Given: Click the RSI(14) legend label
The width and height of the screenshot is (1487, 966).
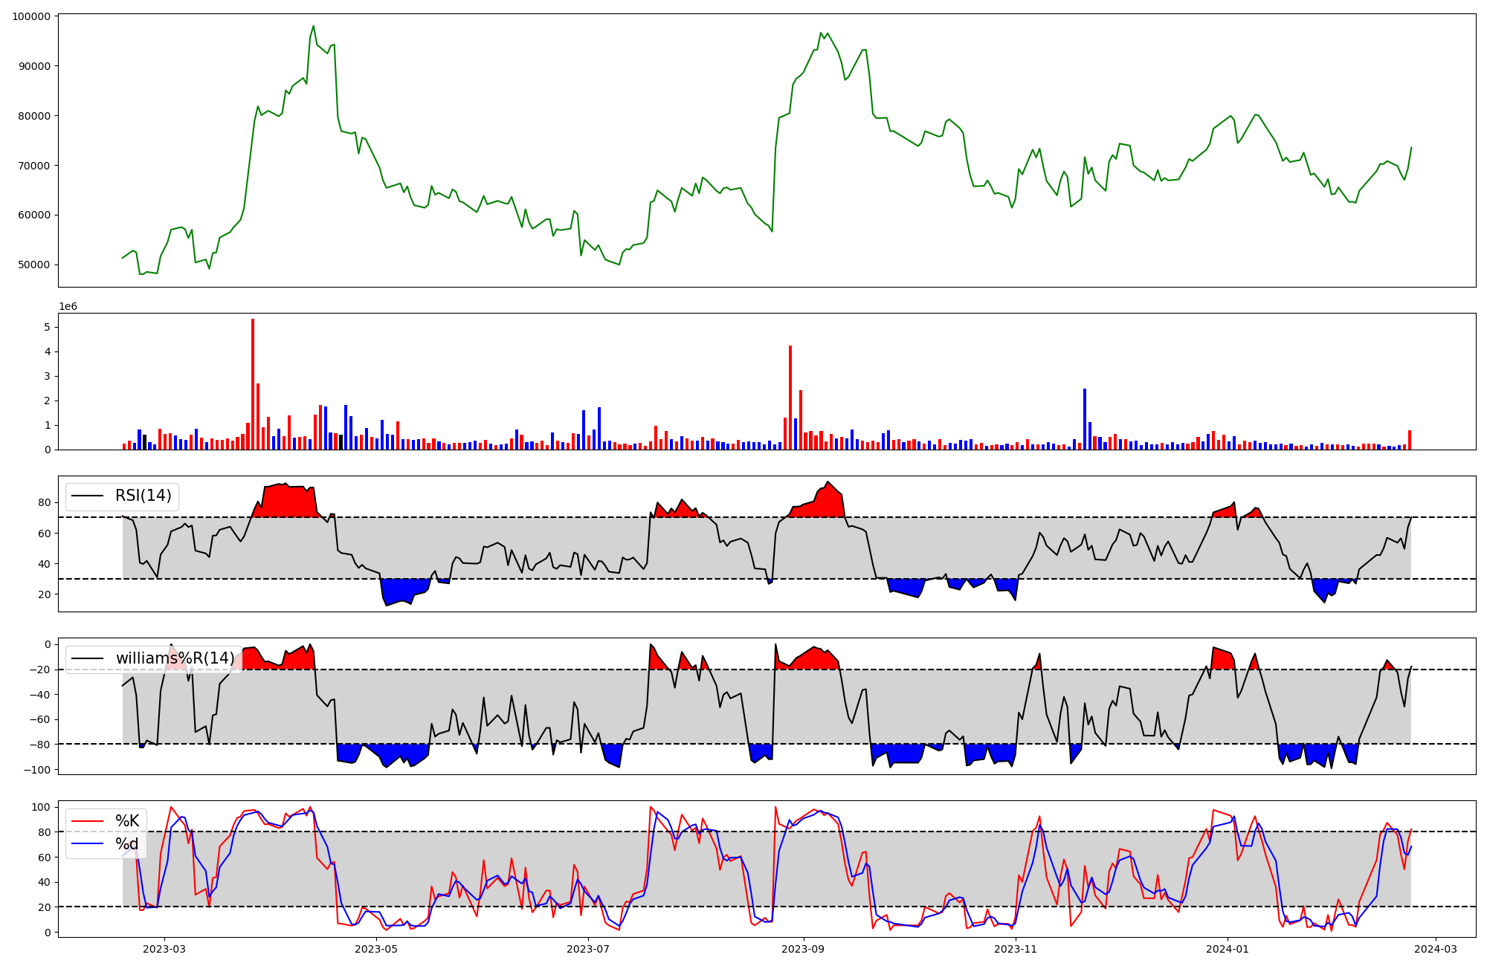Looking at the screenshot, I should 143,496.
